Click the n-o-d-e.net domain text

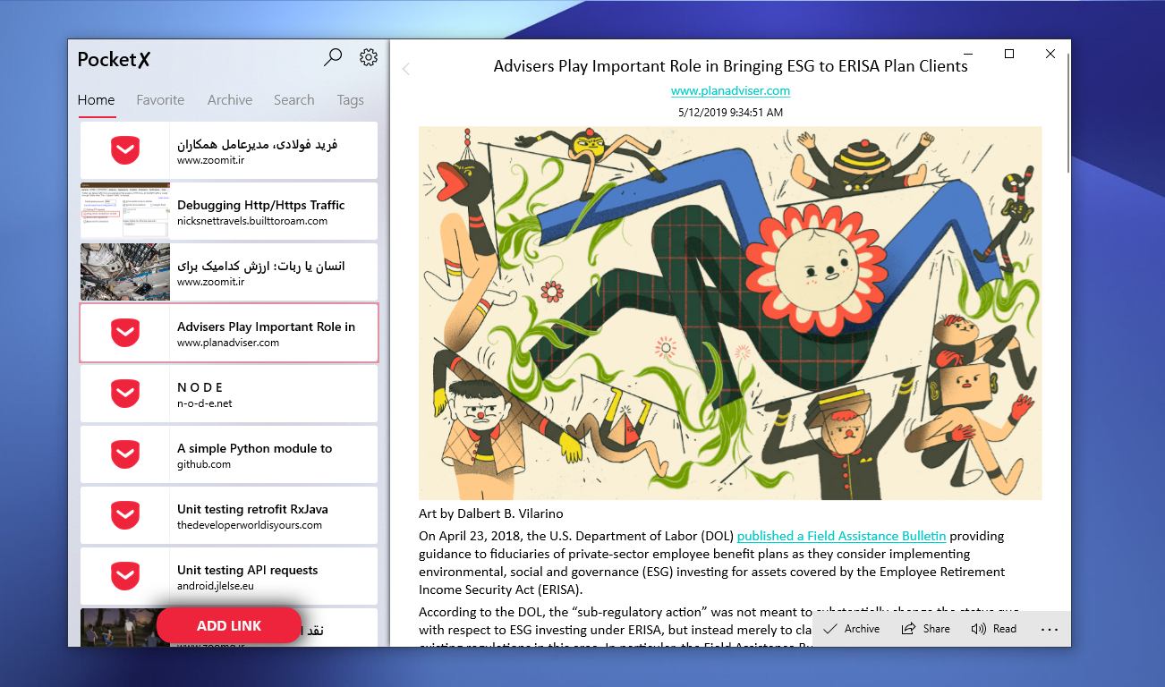[x=205, y=403]
